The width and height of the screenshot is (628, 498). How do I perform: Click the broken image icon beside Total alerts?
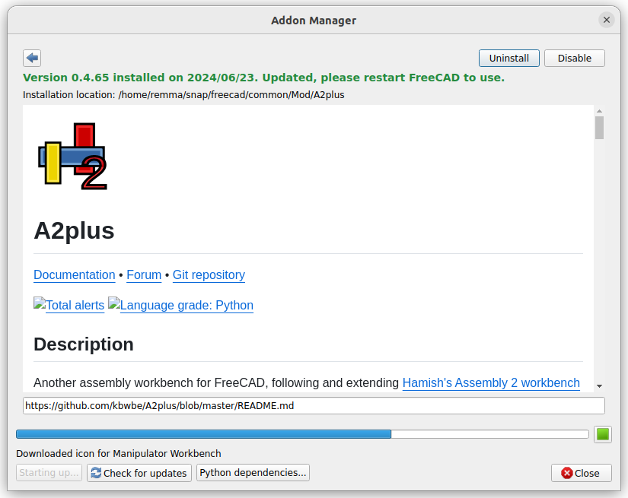(x=40, y=303)
